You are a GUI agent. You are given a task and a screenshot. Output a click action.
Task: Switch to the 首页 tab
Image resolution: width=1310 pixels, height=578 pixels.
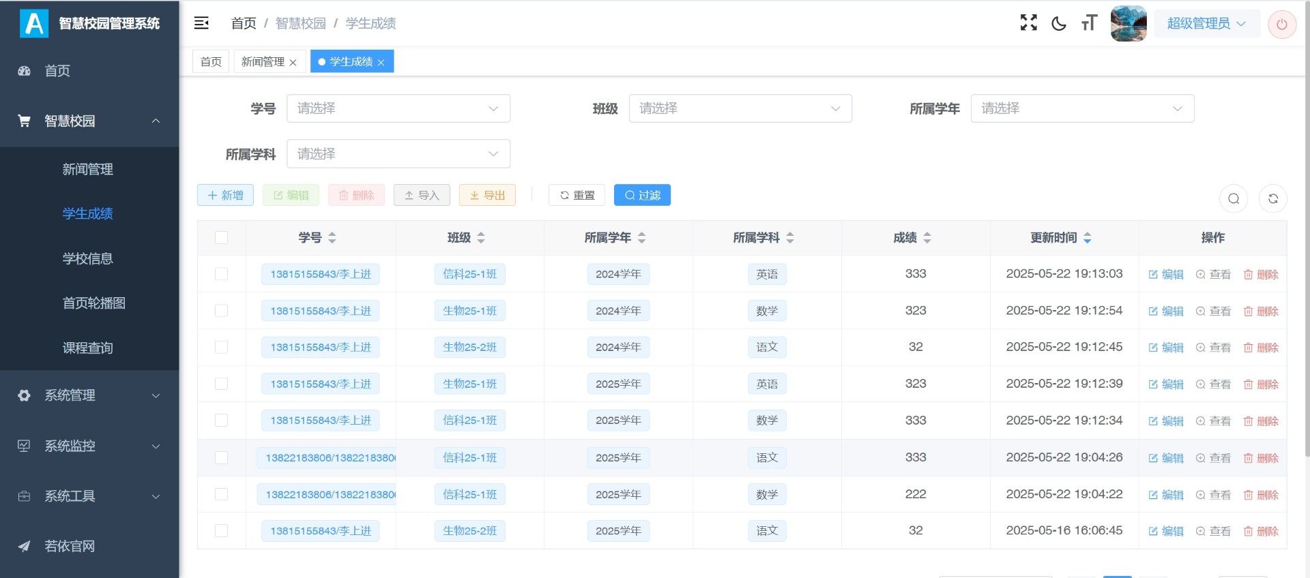[211, 62]
